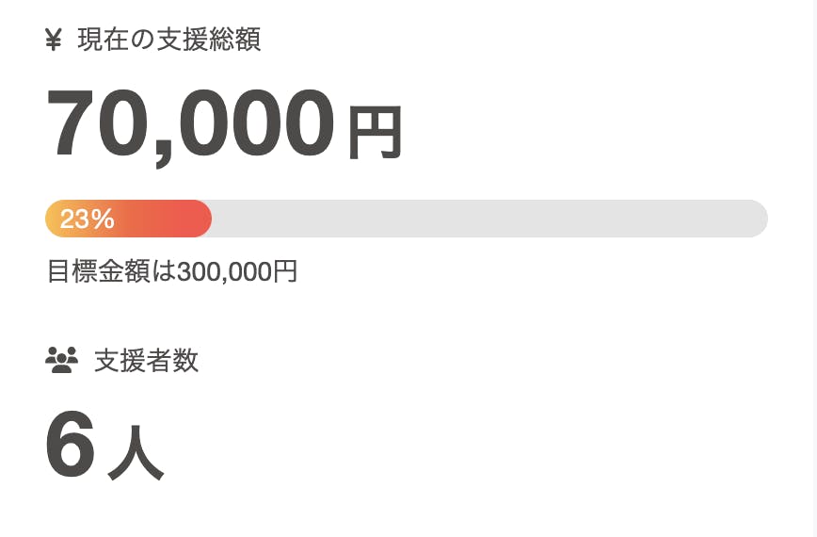This screenshot has height=537, width=817.
Task: Click the far right end of progress bar
Action: pyautogui.click(x=759, y=220)
